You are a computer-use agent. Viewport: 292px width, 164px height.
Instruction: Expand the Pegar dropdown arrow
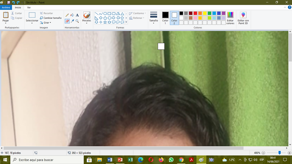pyautogui.click(x=6, y=23)
